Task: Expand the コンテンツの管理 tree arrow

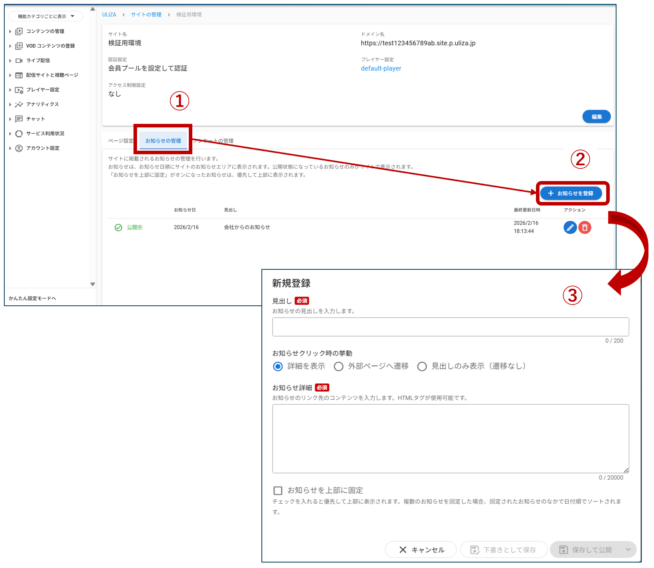Action: [x=10, y=31]
